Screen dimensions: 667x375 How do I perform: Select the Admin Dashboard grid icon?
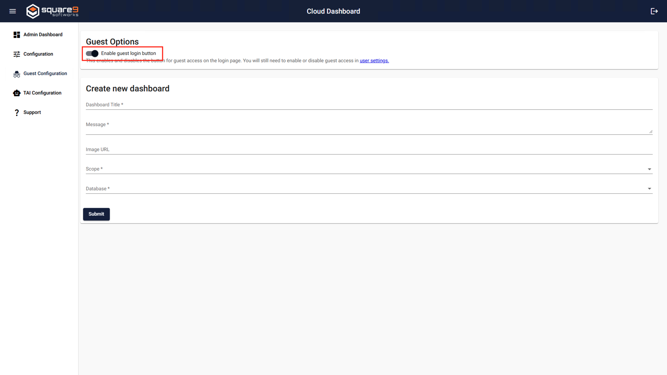(x=17, y=34)
